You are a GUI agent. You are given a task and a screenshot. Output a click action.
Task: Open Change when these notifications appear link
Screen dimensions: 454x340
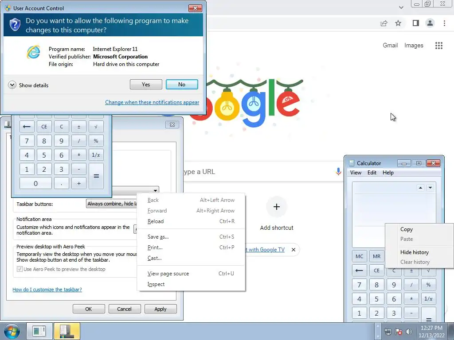152,102
